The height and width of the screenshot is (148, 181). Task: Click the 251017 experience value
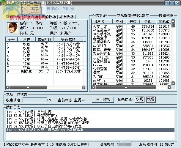[x=164, y=26]
